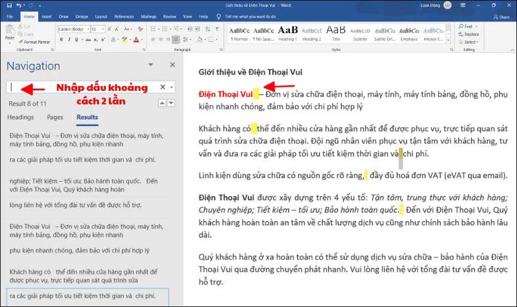Increase paragraph indent
This screenshot has height=307, width=517.
tap(197, 29)
